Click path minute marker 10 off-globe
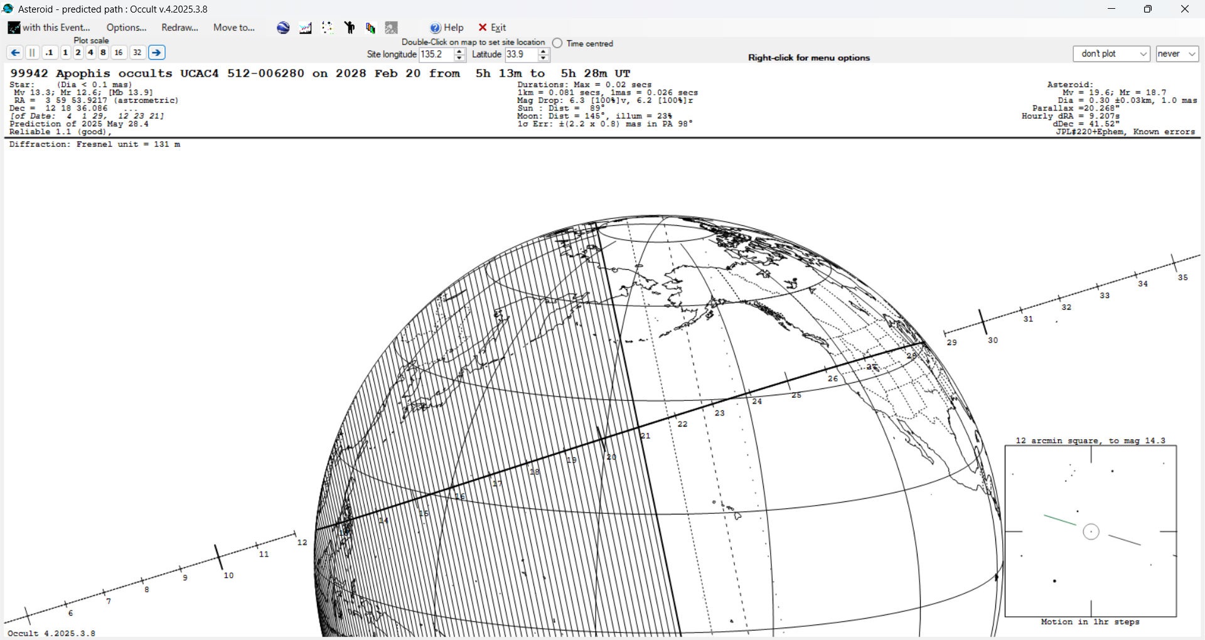This screenshot has width=1205, height=640. tap(228, 575)
